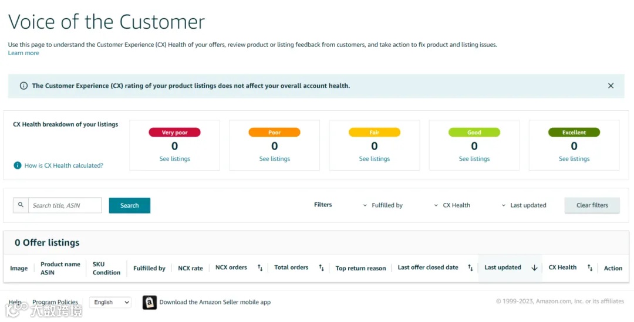Open the Learn more link

point(23,53)
